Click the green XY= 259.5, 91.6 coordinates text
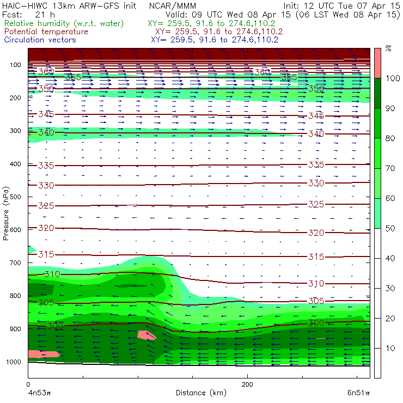This screenshot has height=403, width=403. click(211, 23)
